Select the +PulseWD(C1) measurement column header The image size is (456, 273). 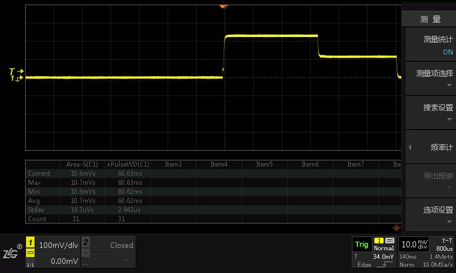128,164
